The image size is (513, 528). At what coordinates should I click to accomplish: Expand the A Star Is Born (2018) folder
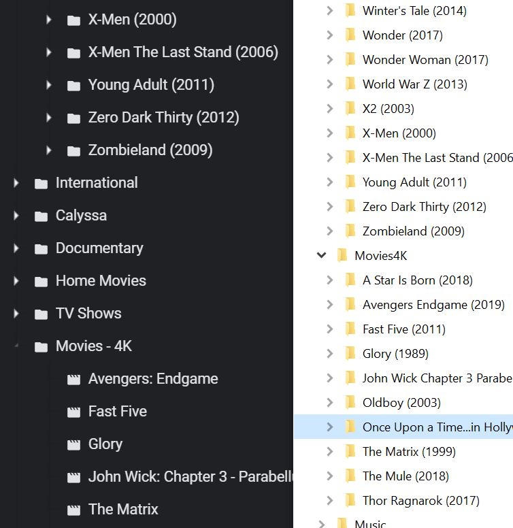coord(330,280)
